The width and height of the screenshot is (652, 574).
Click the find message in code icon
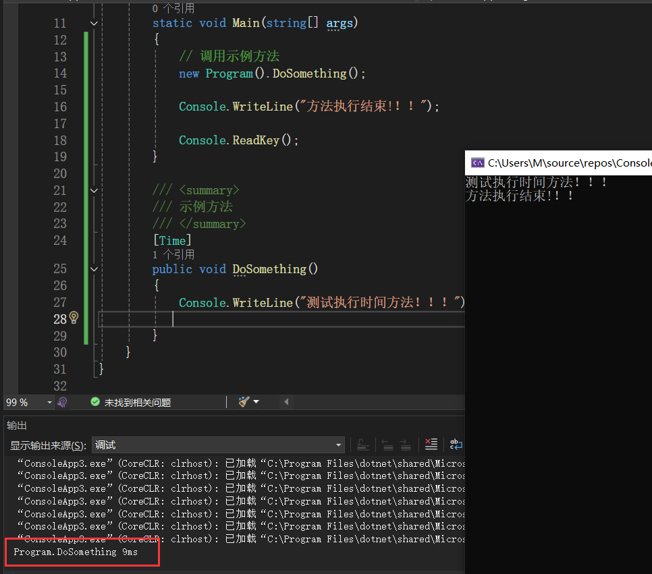coord(362,444)
